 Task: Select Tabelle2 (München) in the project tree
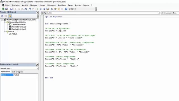(19, 29)
